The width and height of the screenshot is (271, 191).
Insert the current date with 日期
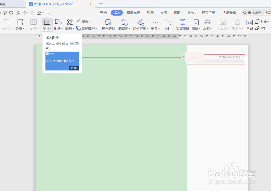[x=249, y=25]
